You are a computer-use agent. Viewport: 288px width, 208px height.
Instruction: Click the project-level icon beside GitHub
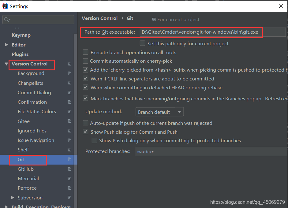[69, 169]
